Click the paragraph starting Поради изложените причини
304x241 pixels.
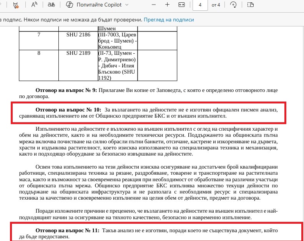148,214
